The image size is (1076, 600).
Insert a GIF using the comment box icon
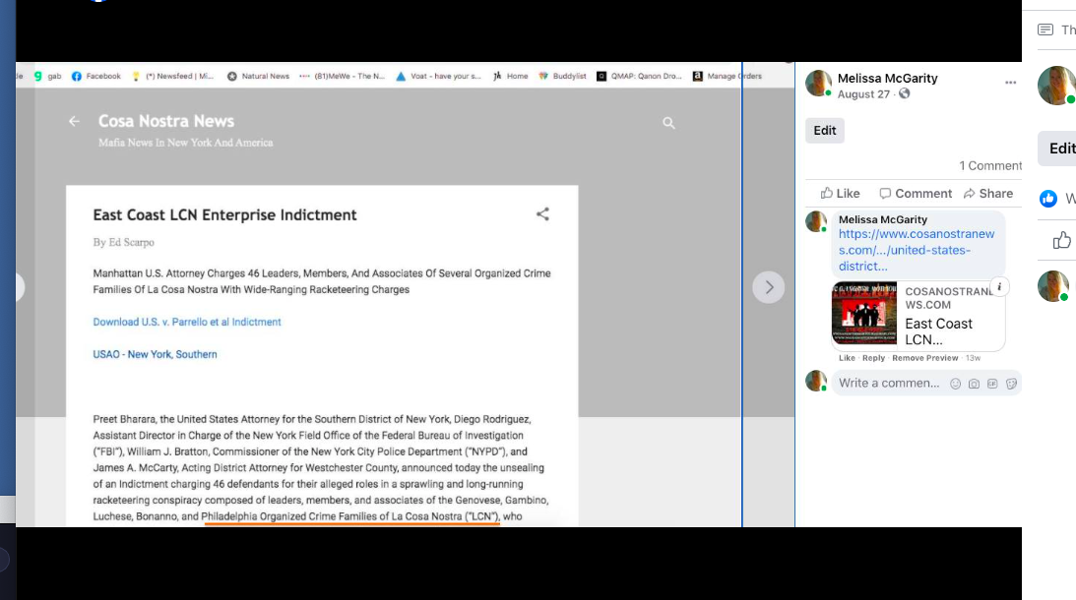point(992,384)
